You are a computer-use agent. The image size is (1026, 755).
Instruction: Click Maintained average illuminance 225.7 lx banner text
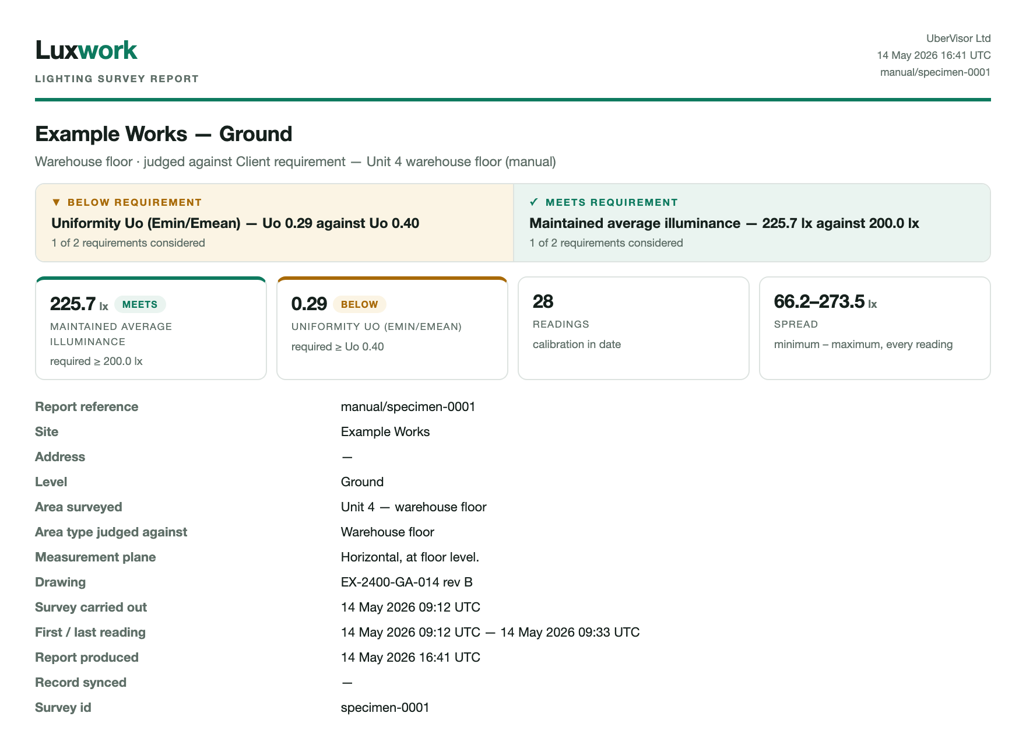[724, 223]
